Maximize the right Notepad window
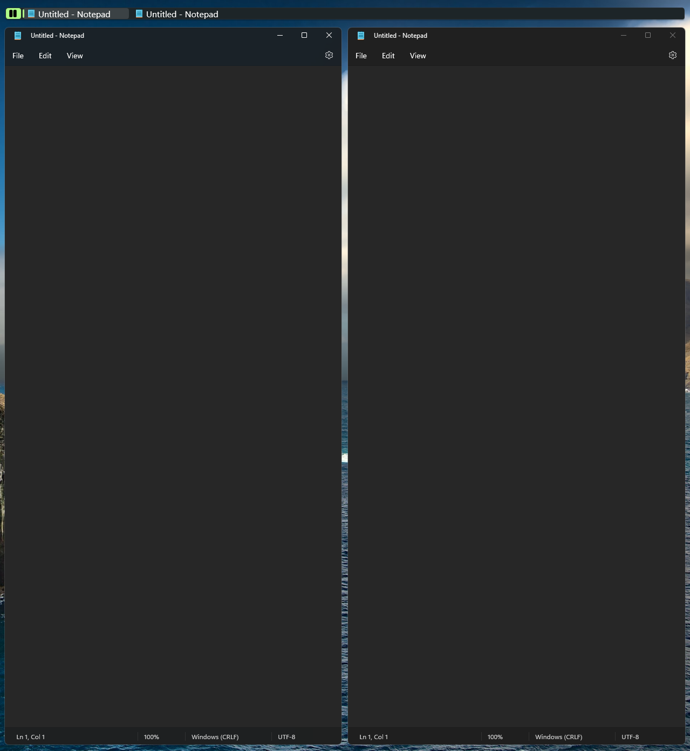Screen dimensions: 690x751 click(x=648, y=35)
